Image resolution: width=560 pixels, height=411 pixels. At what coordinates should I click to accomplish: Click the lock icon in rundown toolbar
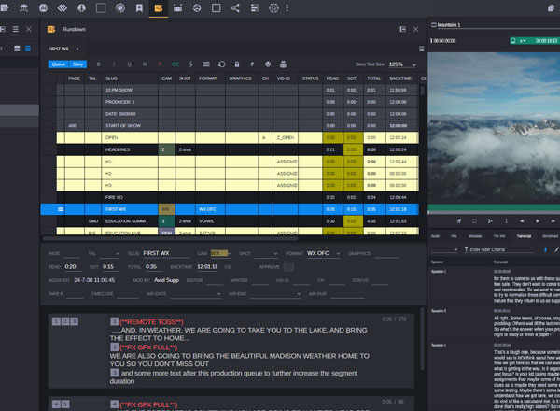tap(237, 64)
